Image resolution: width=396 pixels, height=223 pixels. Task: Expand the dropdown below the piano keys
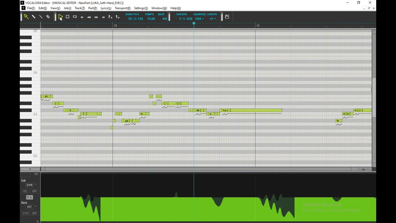coord(30,169)
